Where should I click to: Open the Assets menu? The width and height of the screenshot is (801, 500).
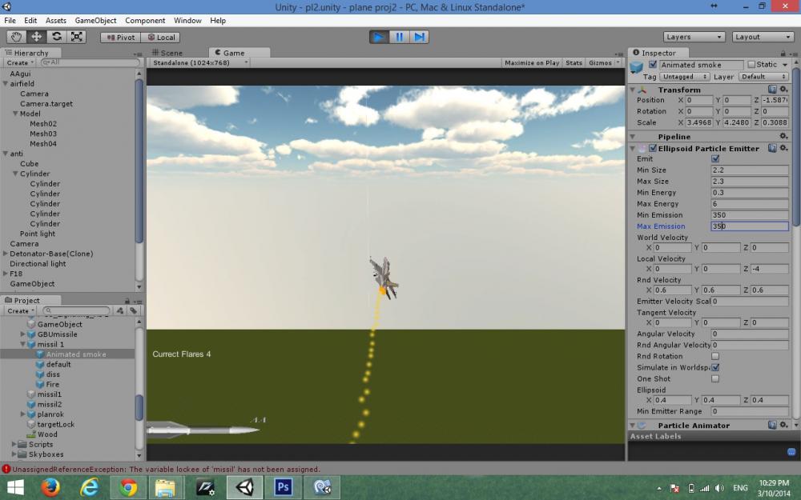56,21
